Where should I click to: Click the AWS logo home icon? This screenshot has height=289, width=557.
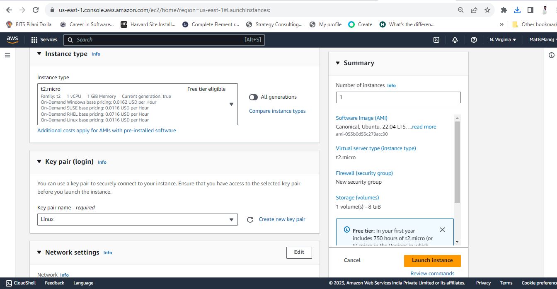pos(12,40)
